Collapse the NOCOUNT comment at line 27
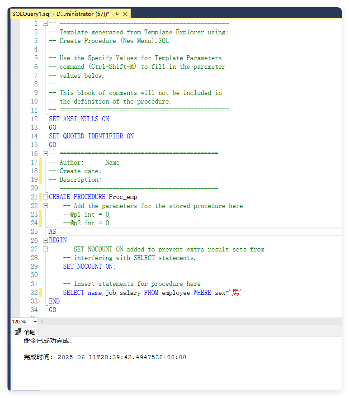 point(45,249)
